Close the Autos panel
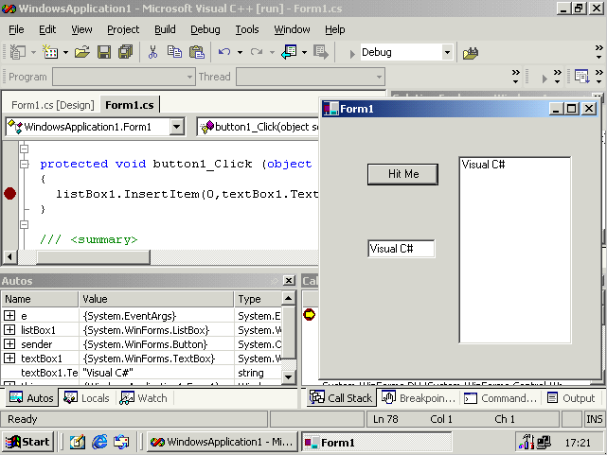Viewport: 607px width, 455px height. [289, 280]
